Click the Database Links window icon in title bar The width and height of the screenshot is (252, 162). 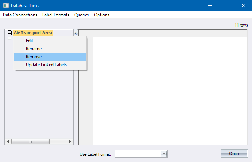pyautogui.click(x=6, y=5)
